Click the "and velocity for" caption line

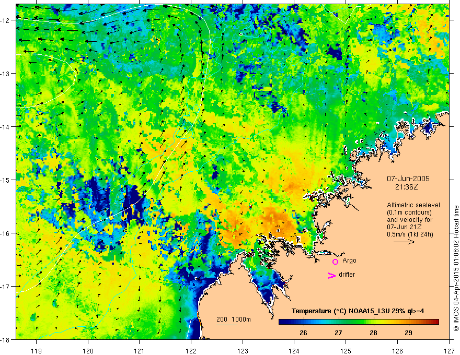click(x=409, y=220)
